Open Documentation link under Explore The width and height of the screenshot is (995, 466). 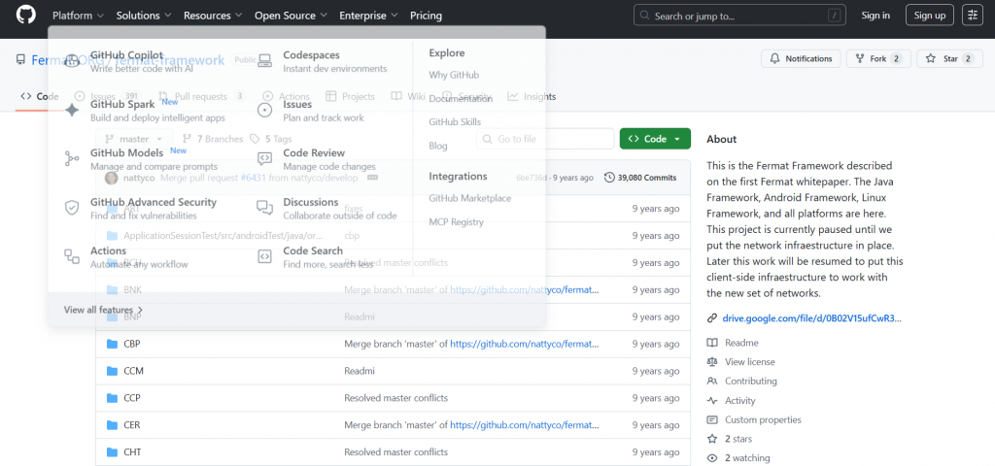click(x=461, y=98)
